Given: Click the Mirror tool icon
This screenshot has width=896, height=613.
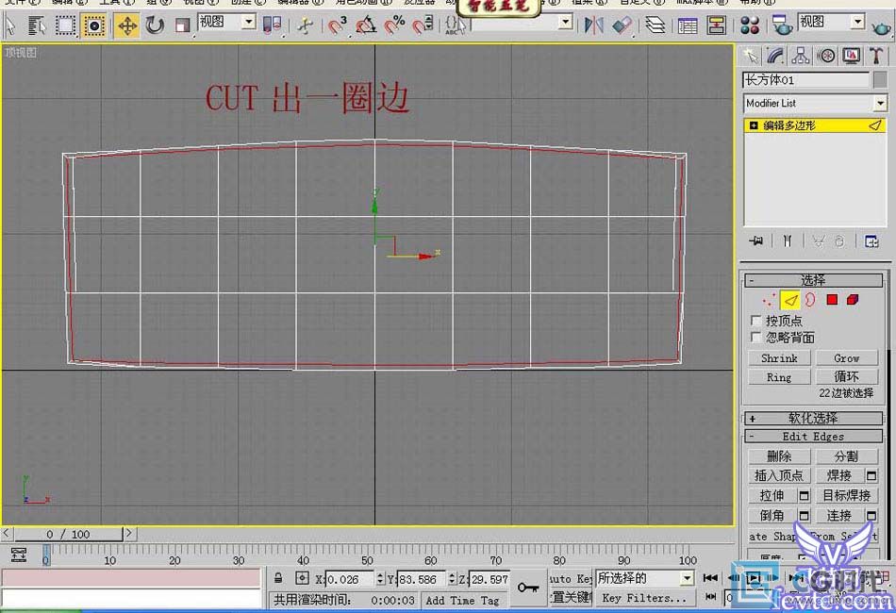Looking at the screenshot, I should (593, 25).
